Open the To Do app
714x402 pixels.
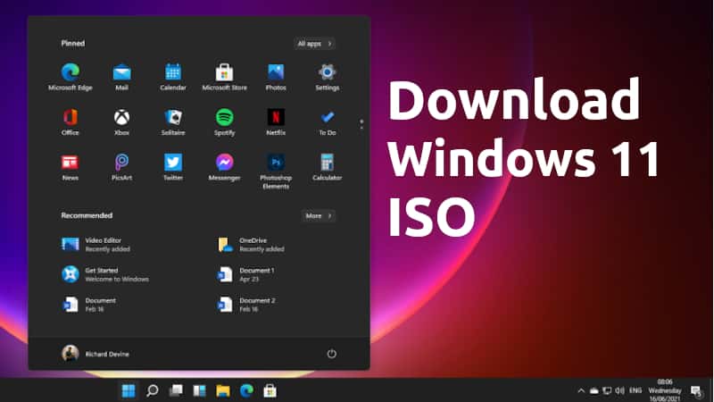pyautogui.click(x=327, y=121)
